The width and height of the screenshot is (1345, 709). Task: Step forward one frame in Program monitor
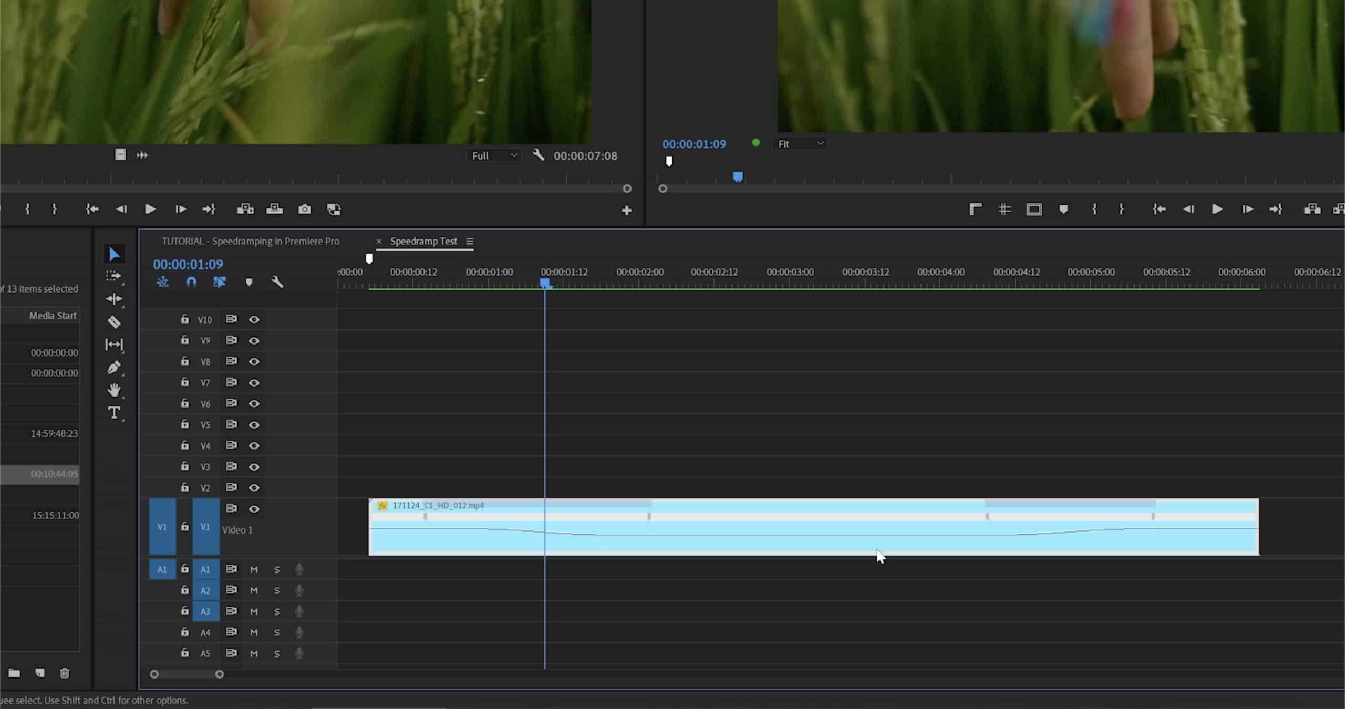[x=1247, y=210]
